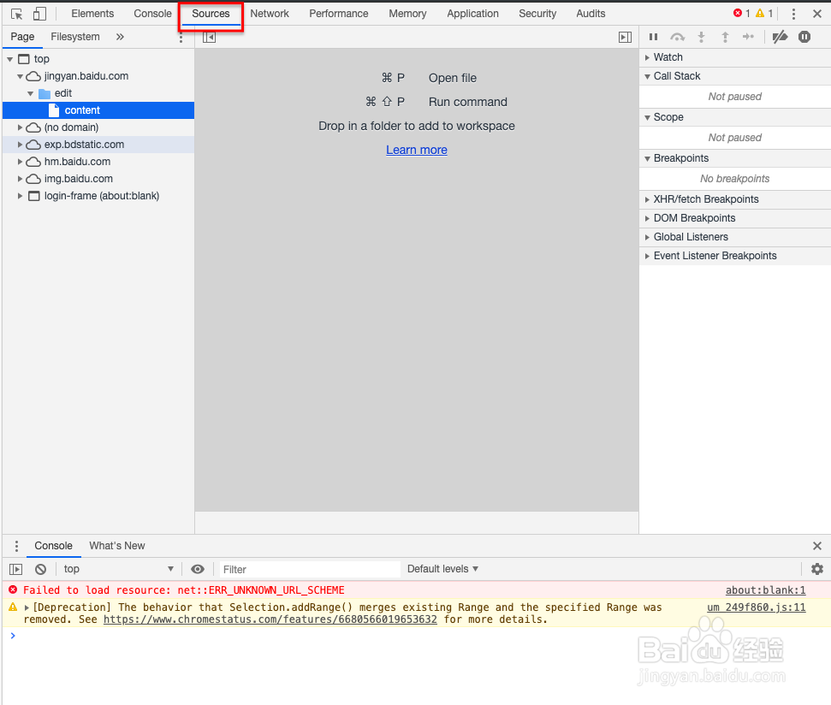Activate the inspect element picker icon
Screen dimensions: 831x705
[16, 14]
